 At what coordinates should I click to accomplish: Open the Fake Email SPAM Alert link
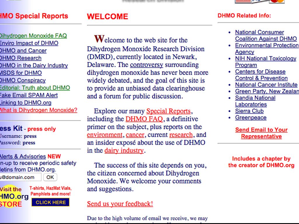coord(29,95)
